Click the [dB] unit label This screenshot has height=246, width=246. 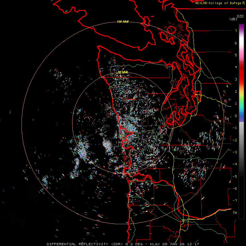coord(233,19)
